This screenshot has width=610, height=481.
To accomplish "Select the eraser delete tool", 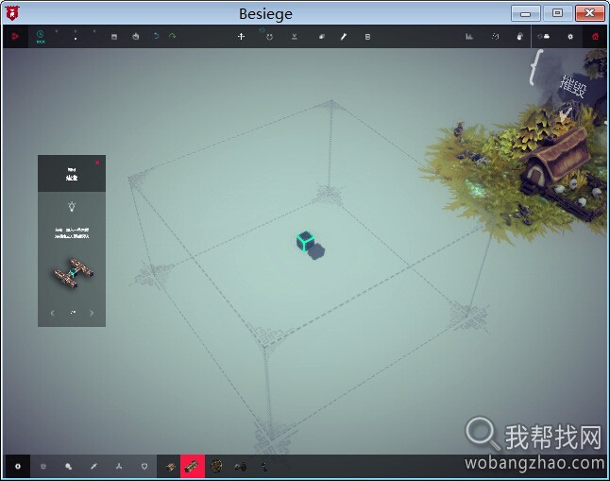I will [322, 37].
